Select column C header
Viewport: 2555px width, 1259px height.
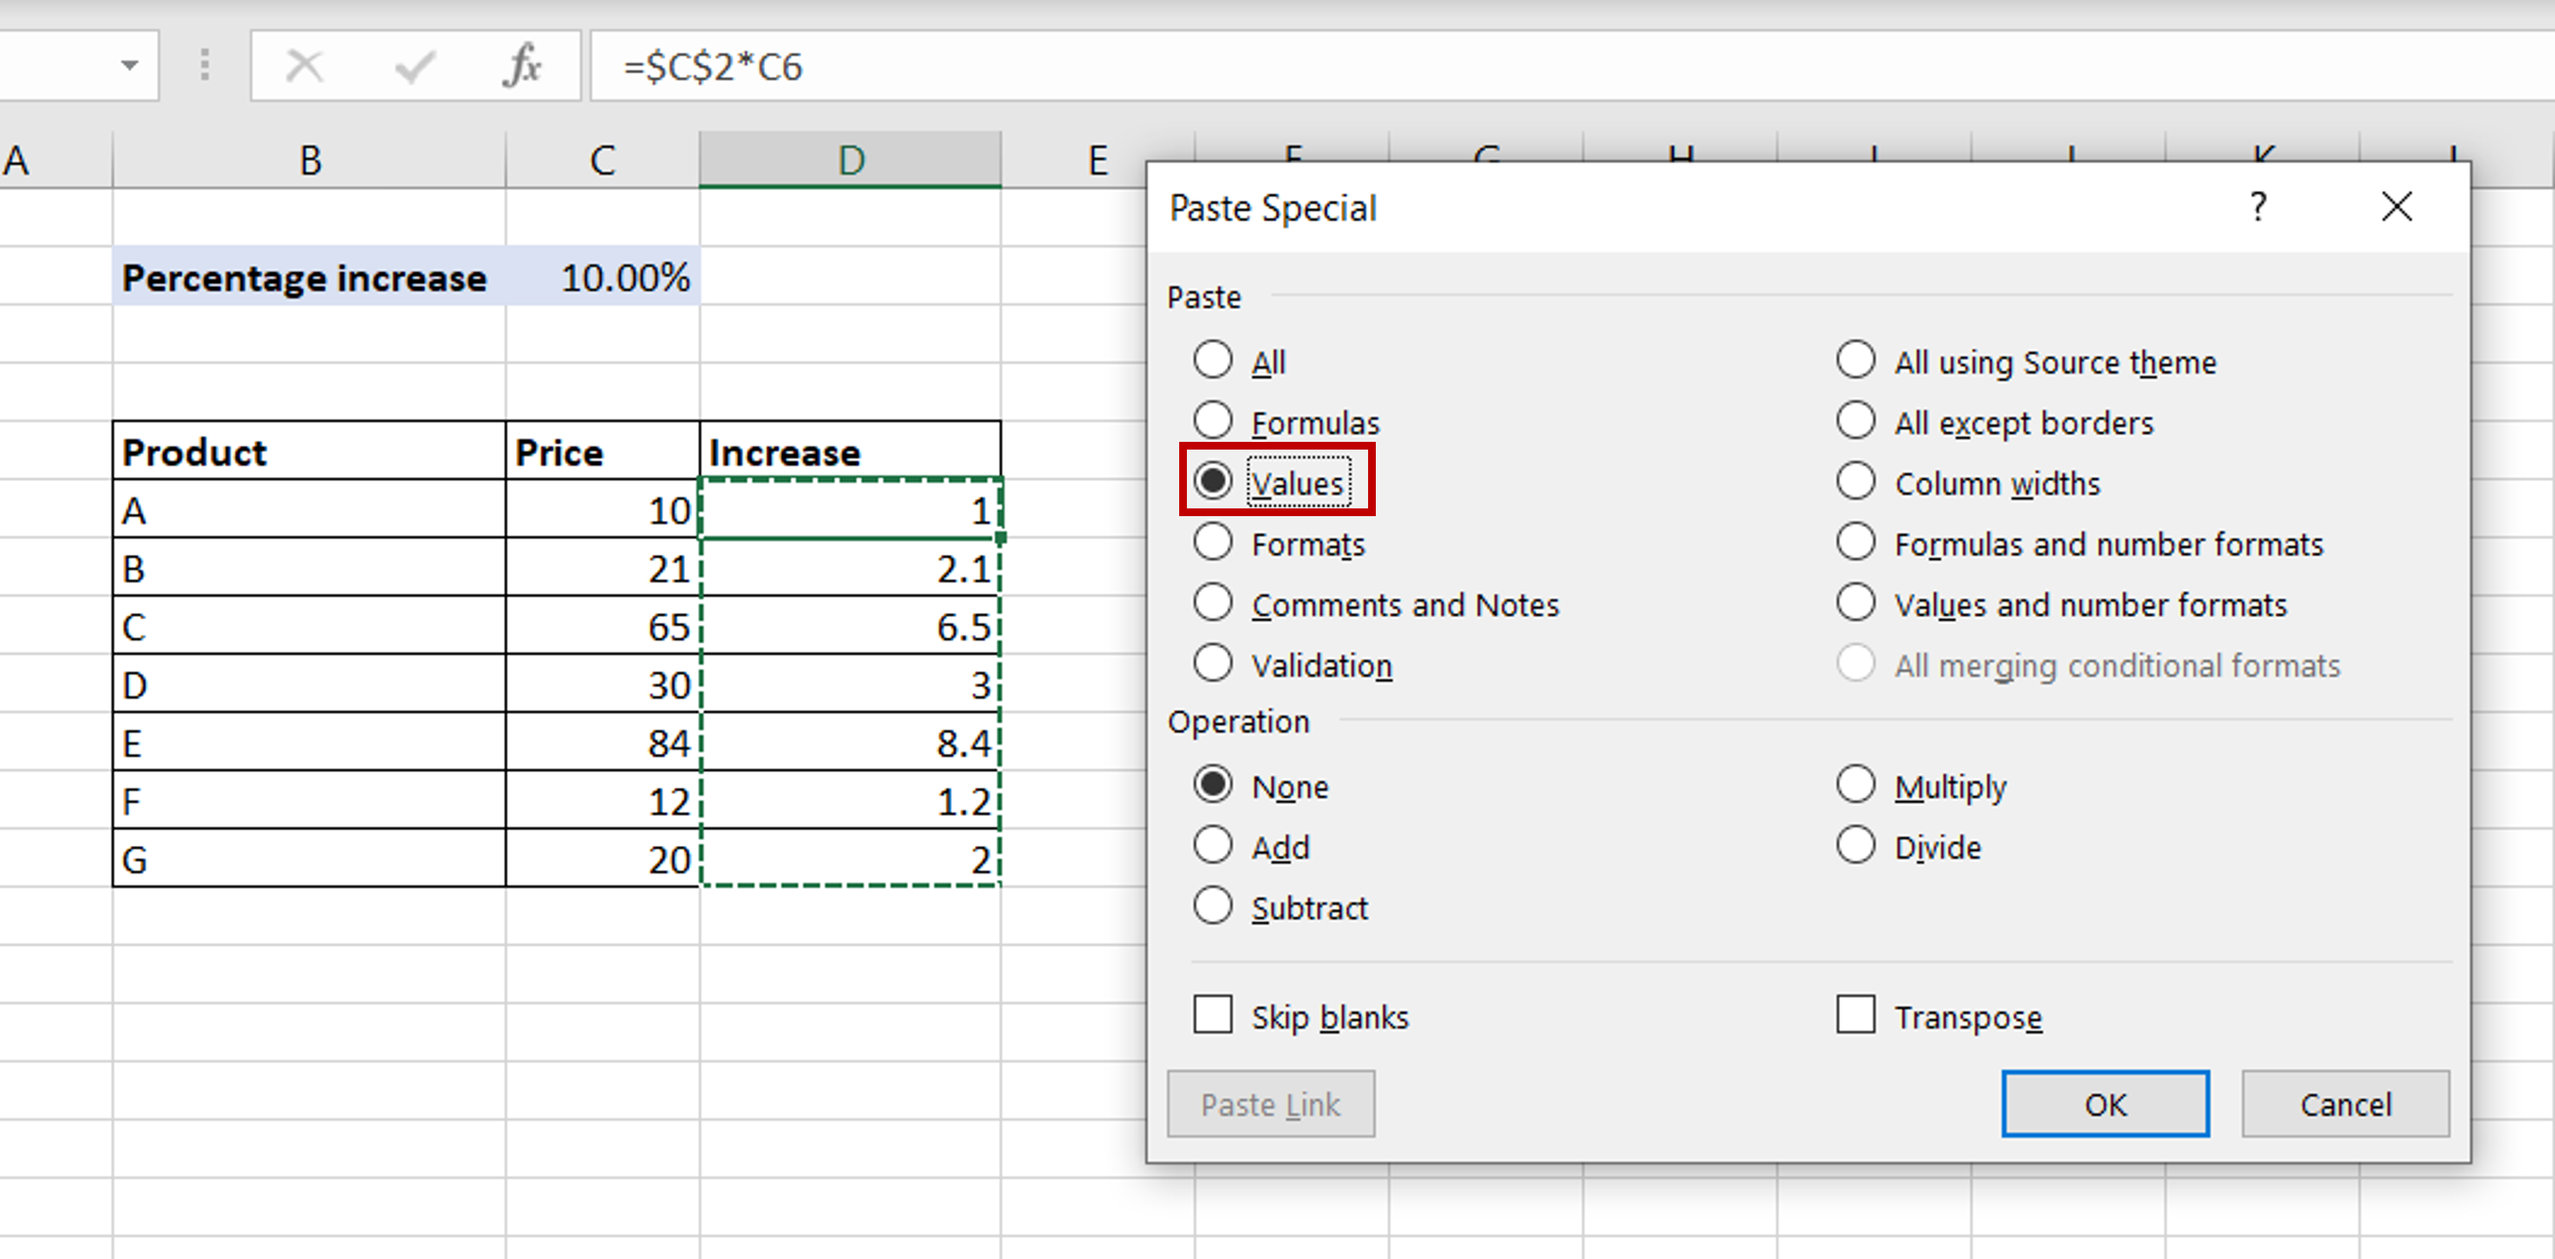pos(602,159)
